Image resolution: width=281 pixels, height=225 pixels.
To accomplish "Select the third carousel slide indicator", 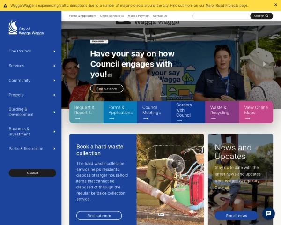I will click(x=179, y=96).
